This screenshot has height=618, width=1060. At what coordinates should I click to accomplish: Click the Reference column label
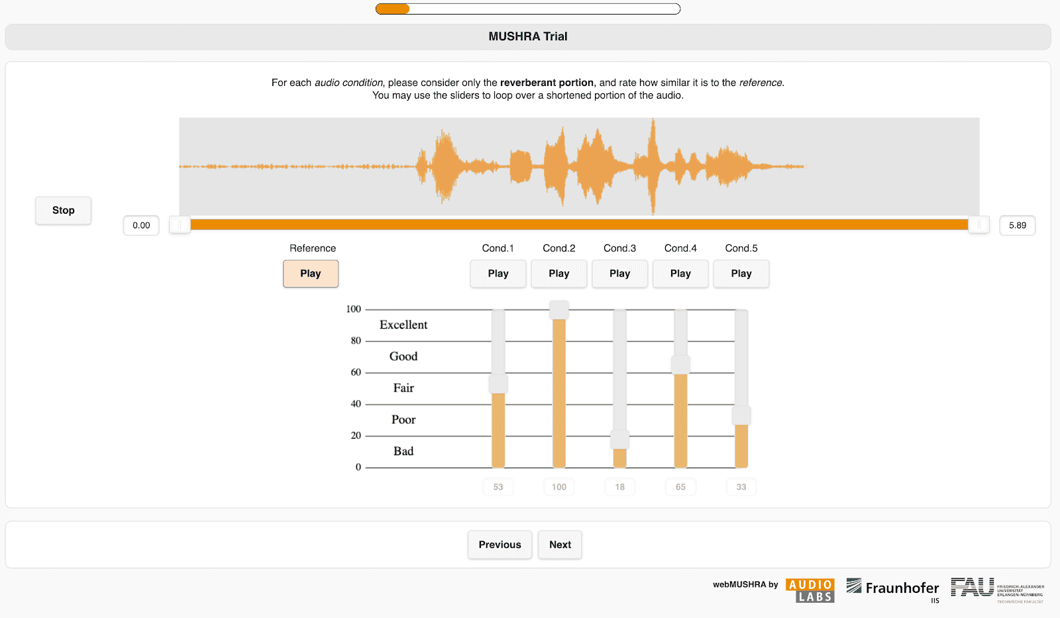(x=313, y=248)
